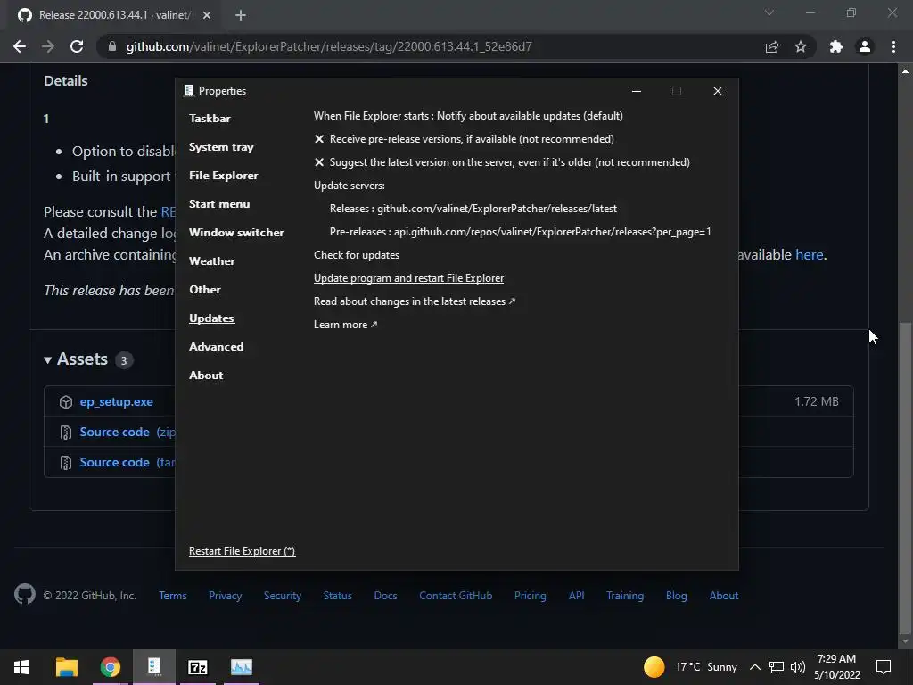
Task: Open weather widget showing 17°C Sunny
Action: [691, 667]
